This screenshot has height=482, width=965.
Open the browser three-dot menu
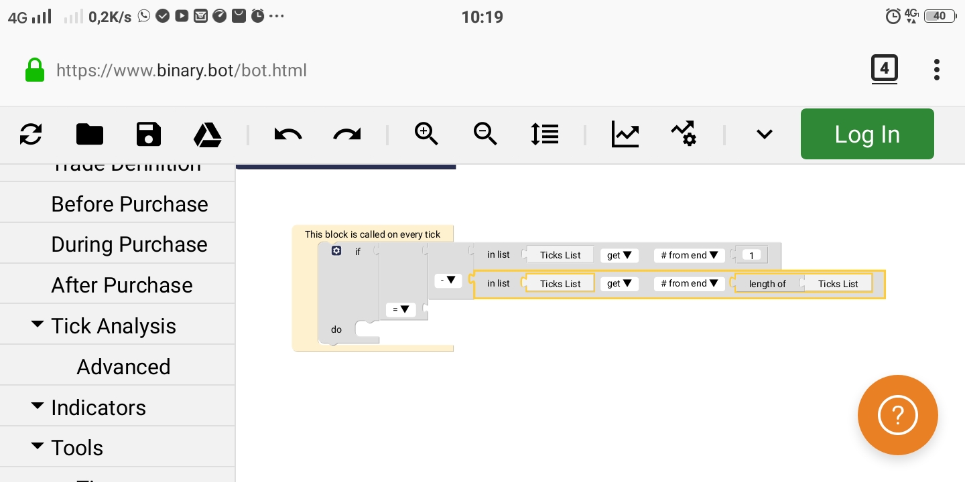(x=937, y=70)
